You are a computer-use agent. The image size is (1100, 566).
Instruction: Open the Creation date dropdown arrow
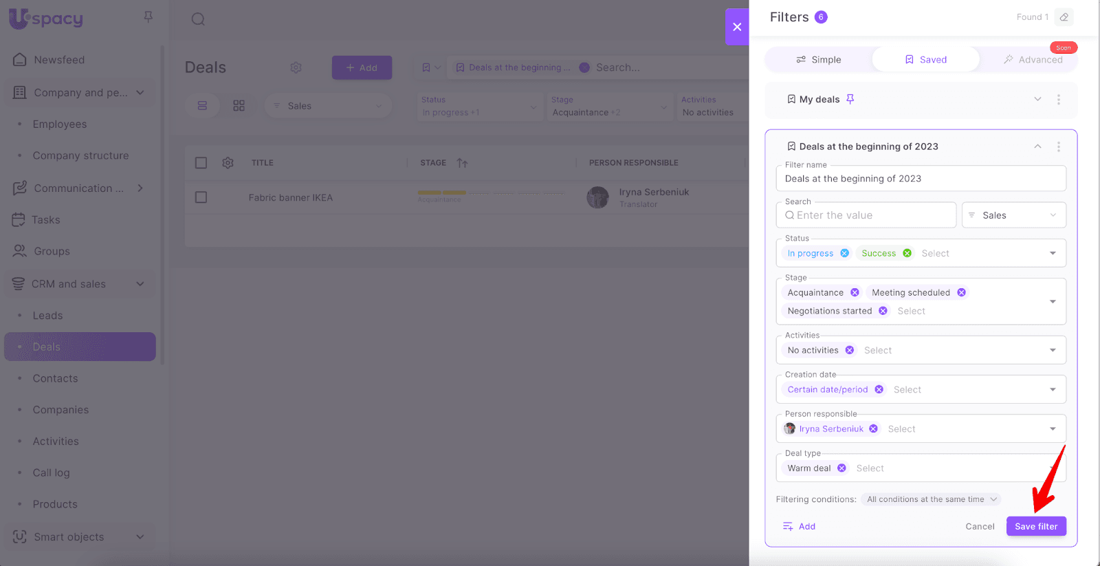[x=1053, y=389]
